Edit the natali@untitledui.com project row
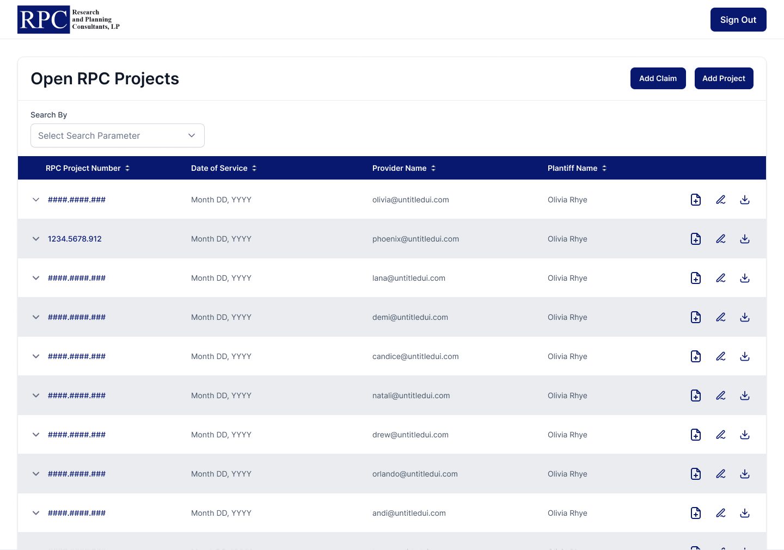 720,395
